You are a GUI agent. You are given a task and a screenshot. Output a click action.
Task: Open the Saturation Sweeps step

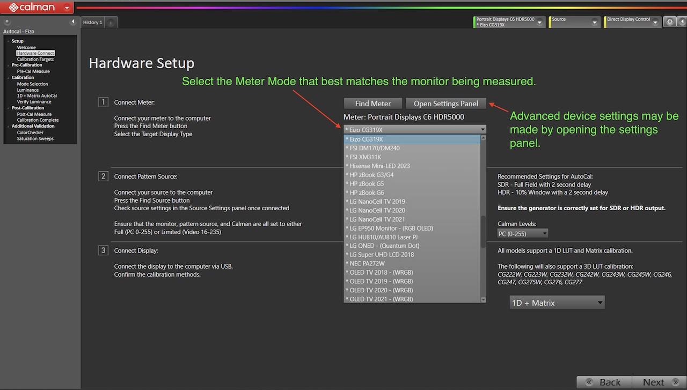[x=35, y=139]
